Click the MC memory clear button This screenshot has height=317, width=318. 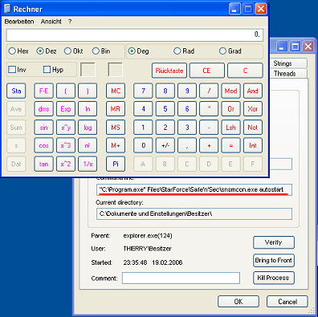[116, 91]
